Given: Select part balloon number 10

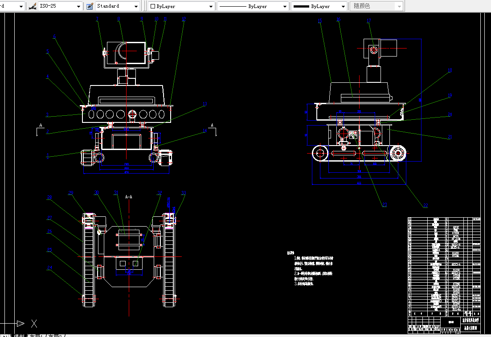Looking at the screenshot, I should pyautogui.click(x=156, y=19).
